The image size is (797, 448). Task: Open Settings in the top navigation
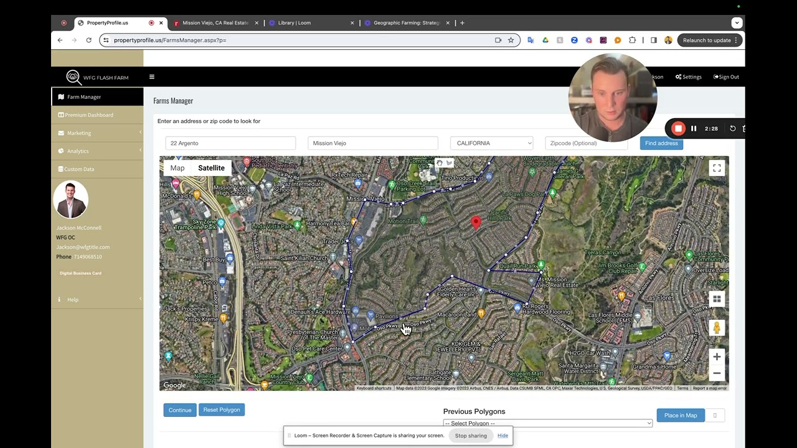pyautogui.click(x=689, y=77)
